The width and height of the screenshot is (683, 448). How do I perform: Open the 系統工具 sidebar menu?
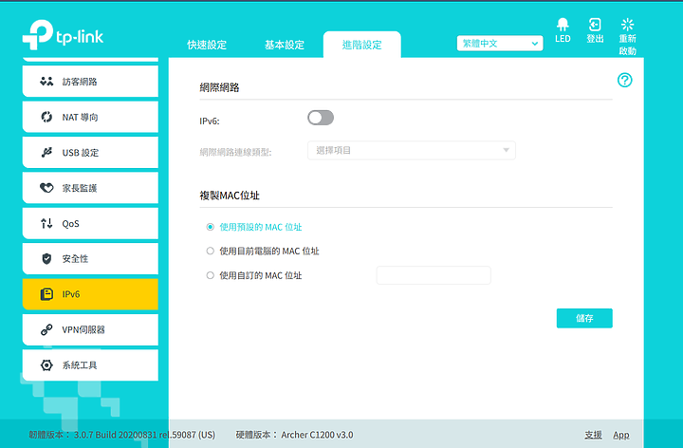(90, 365)
